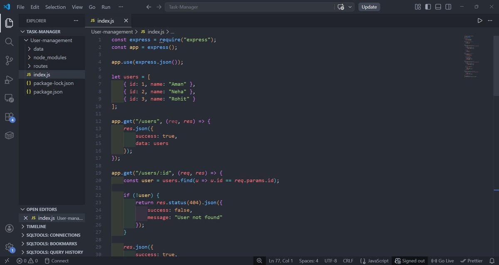Open the Customize Layout icon
Image resolution: width=499 pixels, height=265 pixels.
coord(418,7)
